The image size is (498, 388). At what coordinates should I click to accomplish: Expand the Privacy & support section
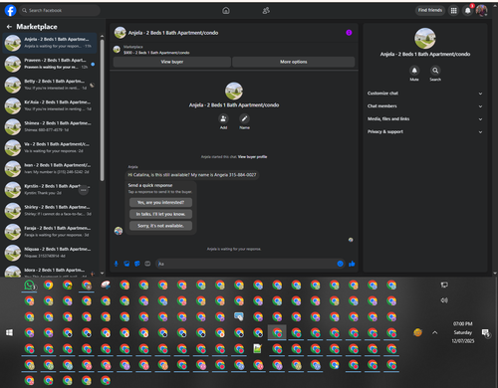pos(425,131)
